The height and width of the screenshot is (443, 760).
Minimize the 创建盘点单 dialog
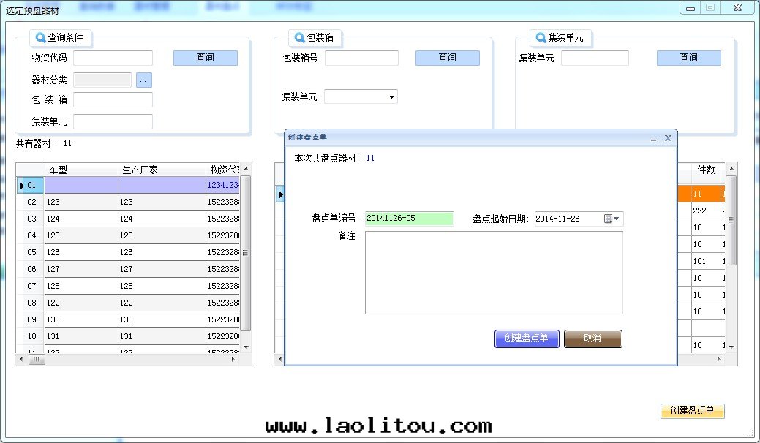[653, 137]
